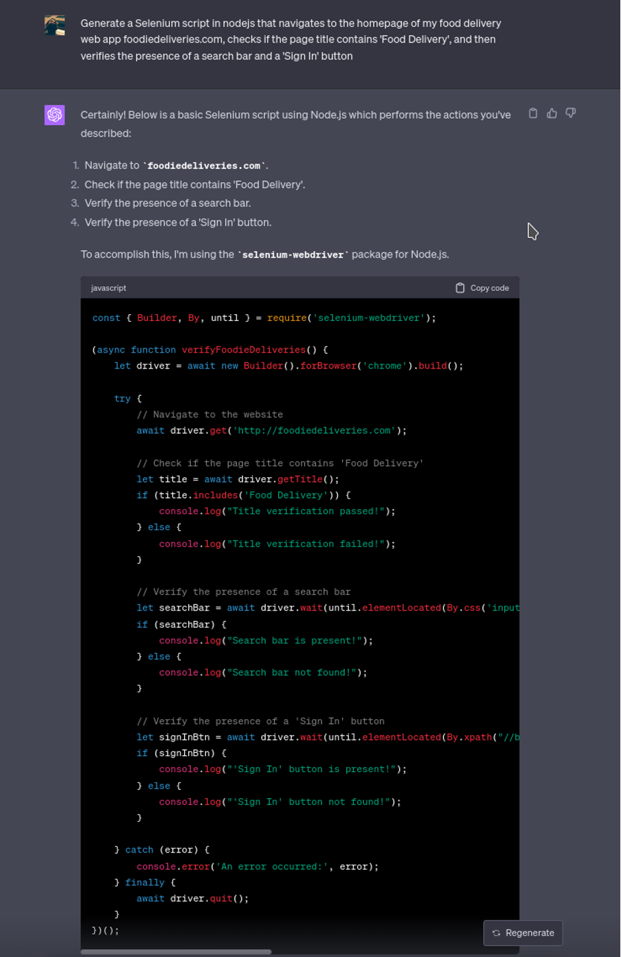The width and height of the screenshot is (621, 957).
Task: Click the 'javascript' language label
Action: (109, 288)
